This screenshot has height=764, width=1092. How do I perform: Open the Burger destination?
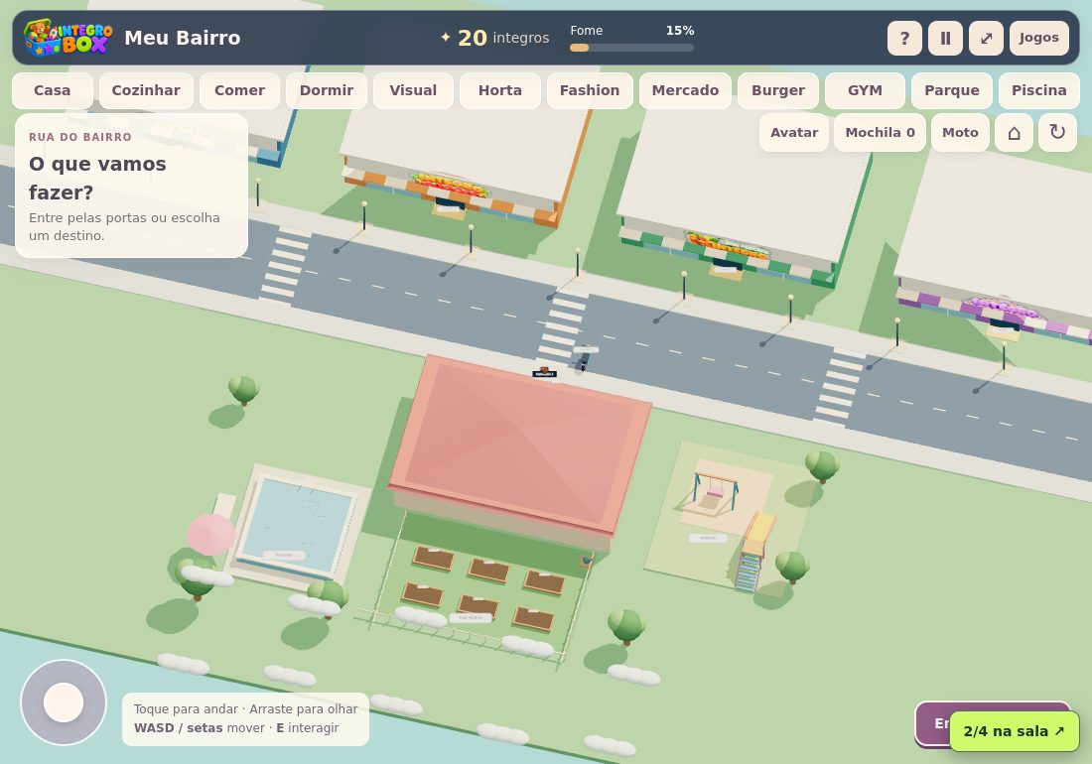click(778, 90)
